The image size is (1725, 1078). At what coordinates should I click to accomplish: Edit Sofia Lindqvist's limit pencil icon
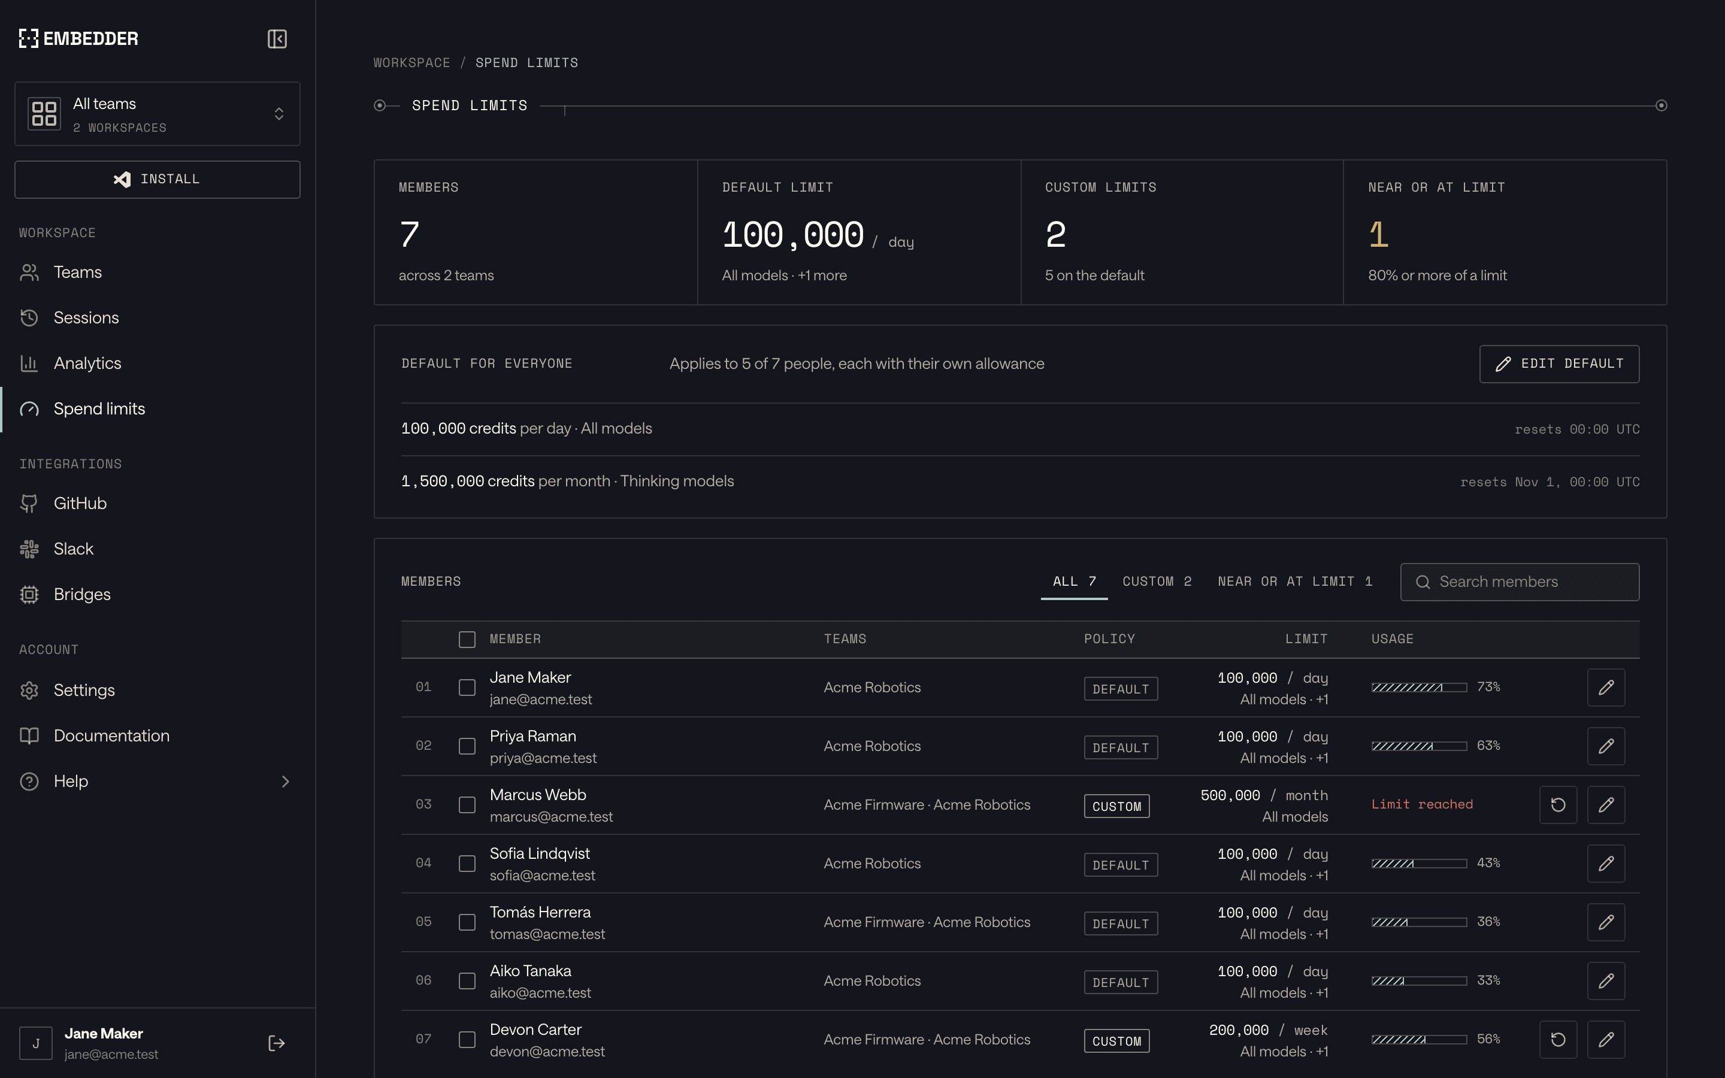[1606, 864]
